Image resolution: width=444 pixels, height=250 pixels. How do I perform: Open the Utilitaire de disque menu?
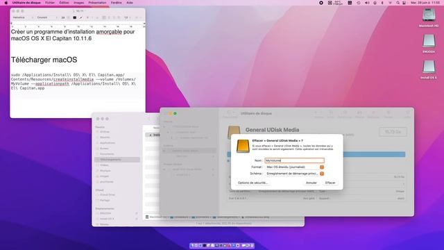pos(26,3)
